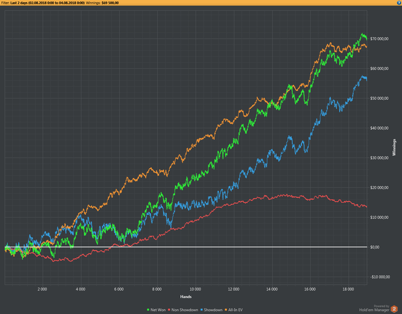This screenshot has width=402, height=314.
Task: Toggle the blue Showdown legend swatch
Action: coord(202,310)
